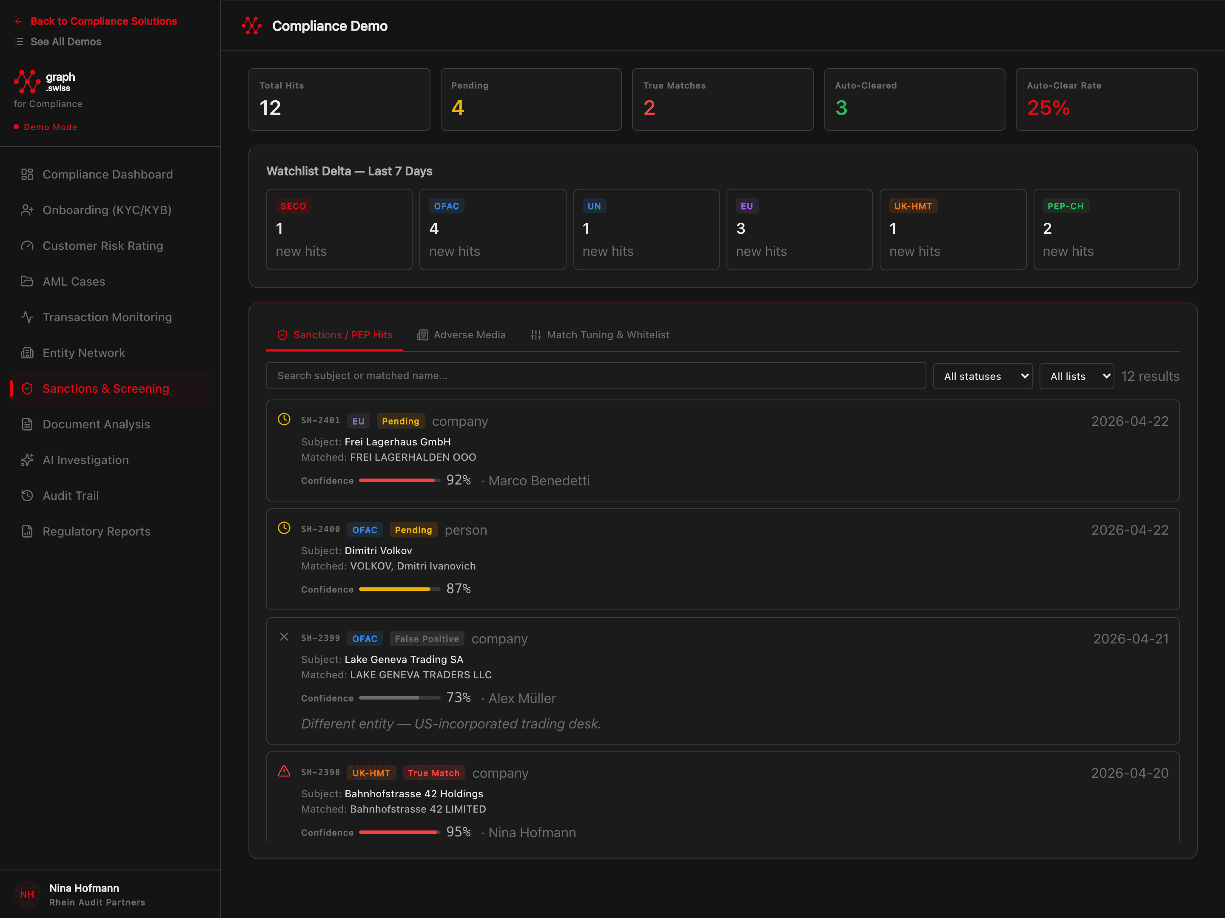The height and width of the screenshot is (918, 1225).
Task: Select the OFAC watchlist delta card
Action: coord(492,229)
